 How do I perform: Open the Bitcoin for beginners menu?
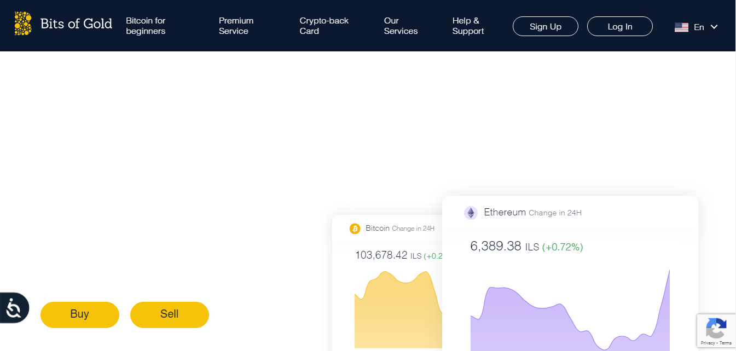pos(146,26)
